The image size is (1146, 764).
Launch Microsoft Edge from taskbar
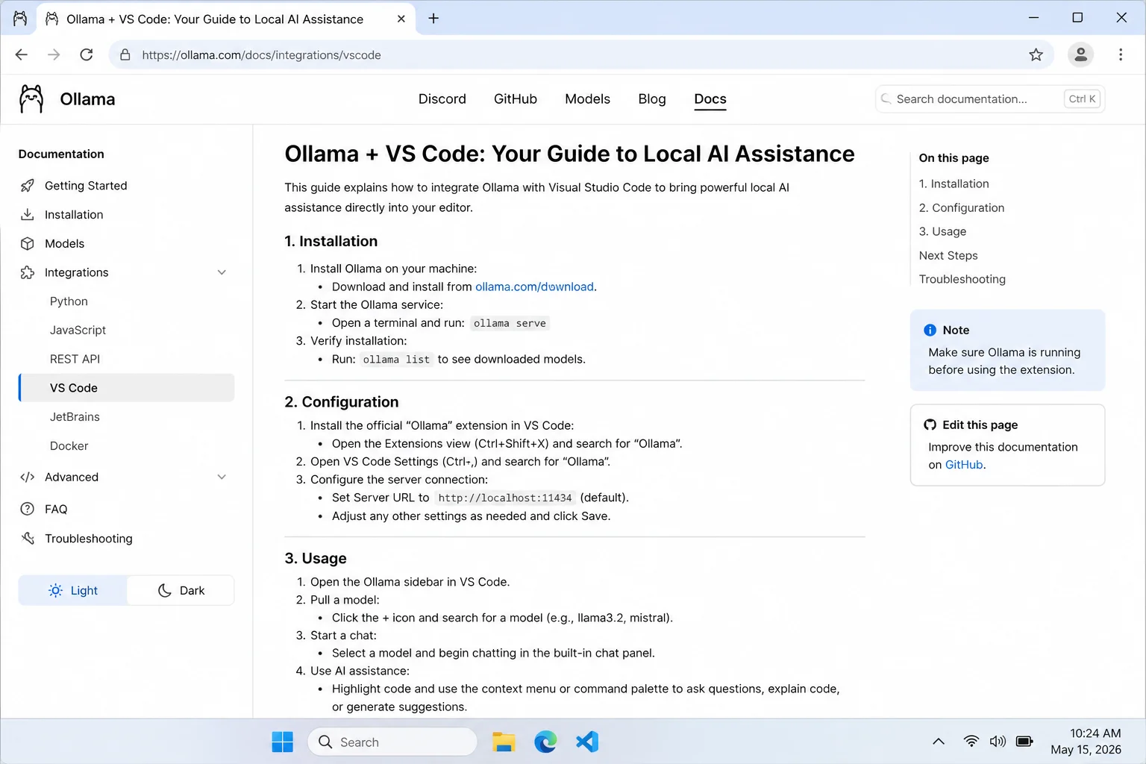(x=545, y=742)
